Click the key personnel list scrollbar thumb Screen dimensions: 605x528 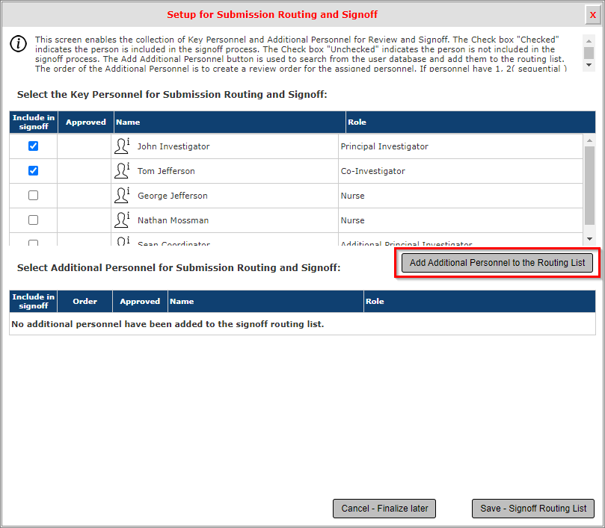589,186
